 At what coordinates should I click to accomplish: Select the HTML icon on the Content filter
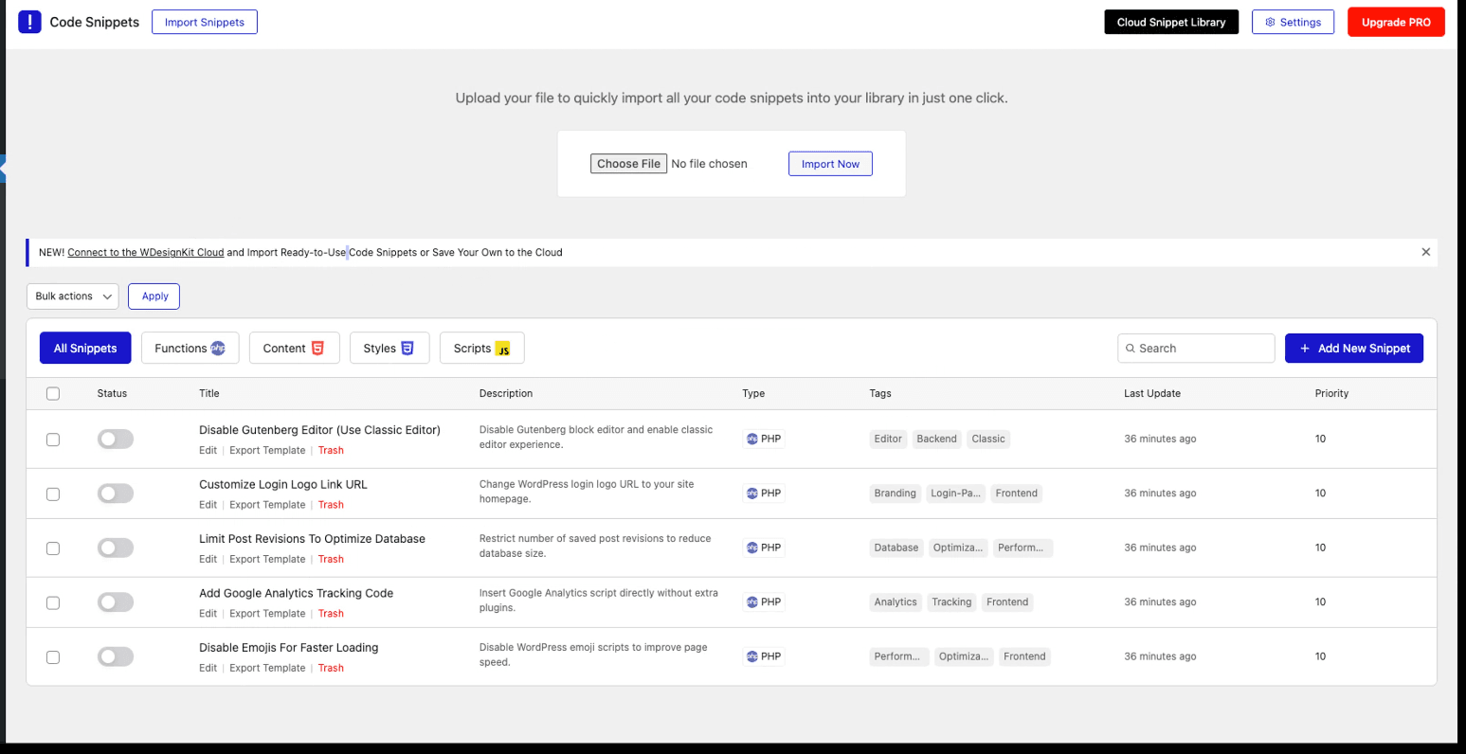319,347
